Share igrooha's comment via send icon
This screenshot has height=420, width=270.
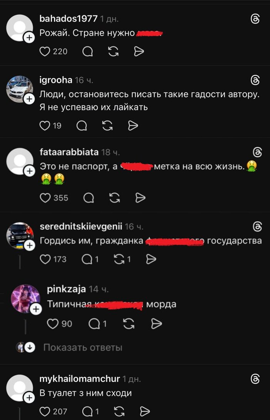[133, 125]
